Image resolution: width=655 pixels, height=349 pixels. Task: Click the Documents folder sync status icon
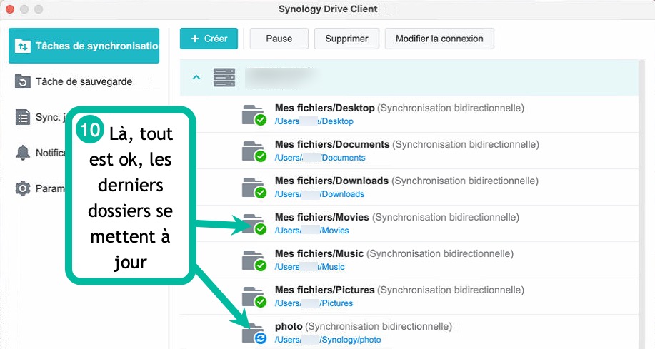[x=254, y=151]
